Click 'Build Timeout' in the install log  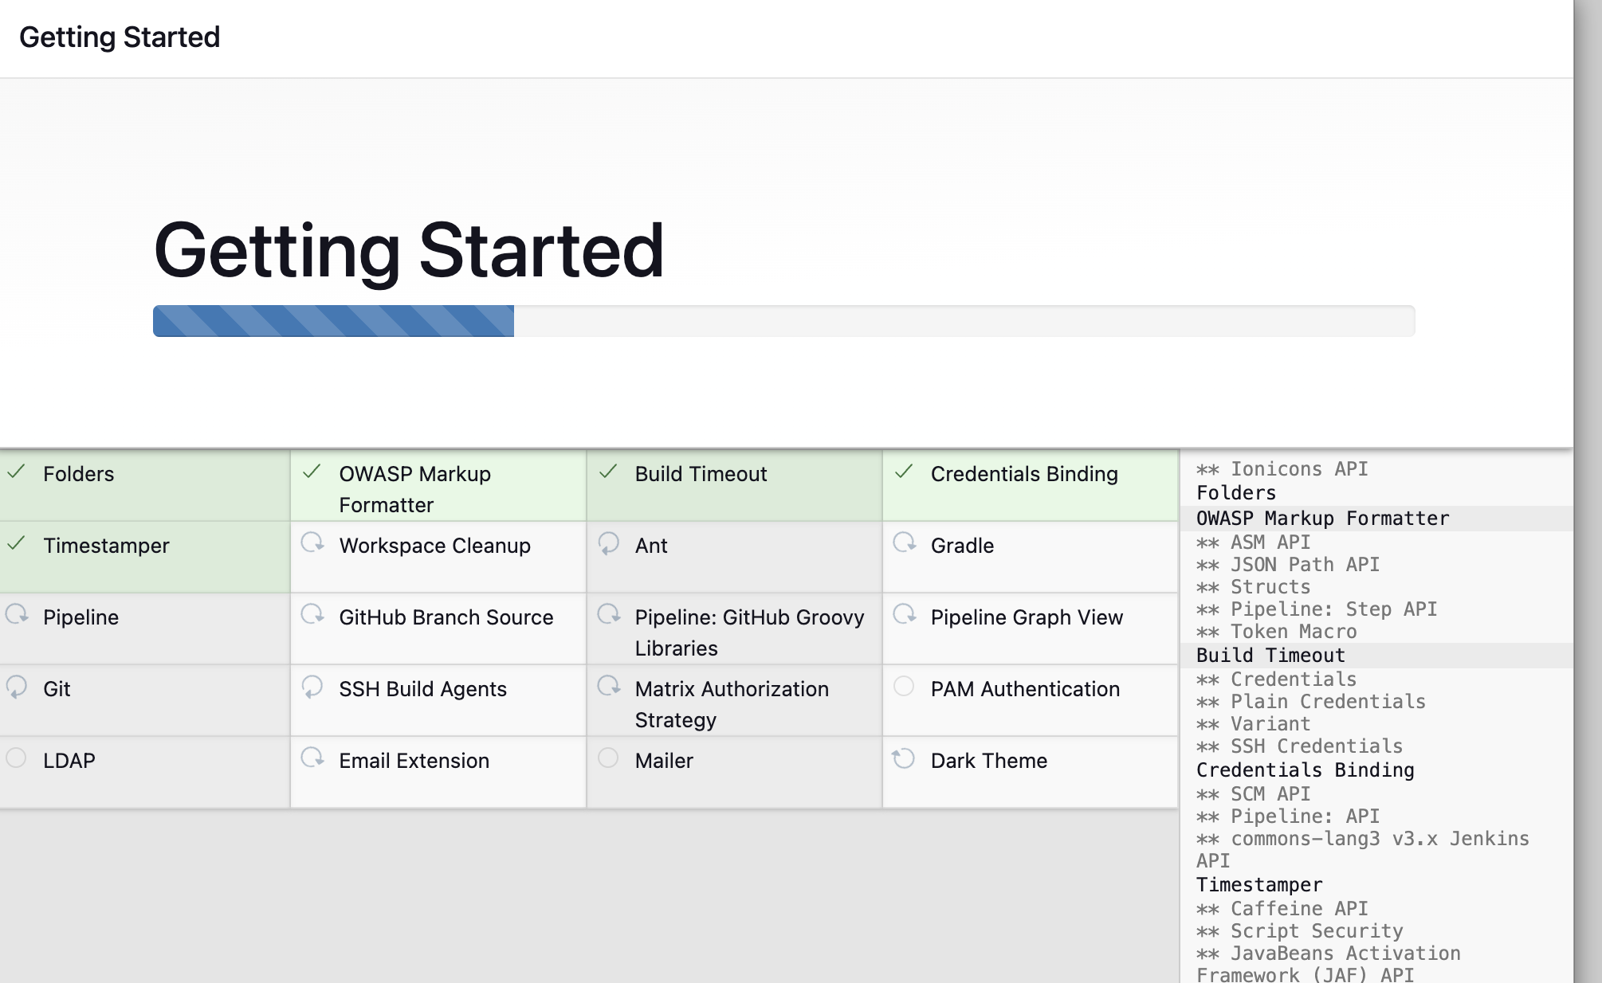1270,656
